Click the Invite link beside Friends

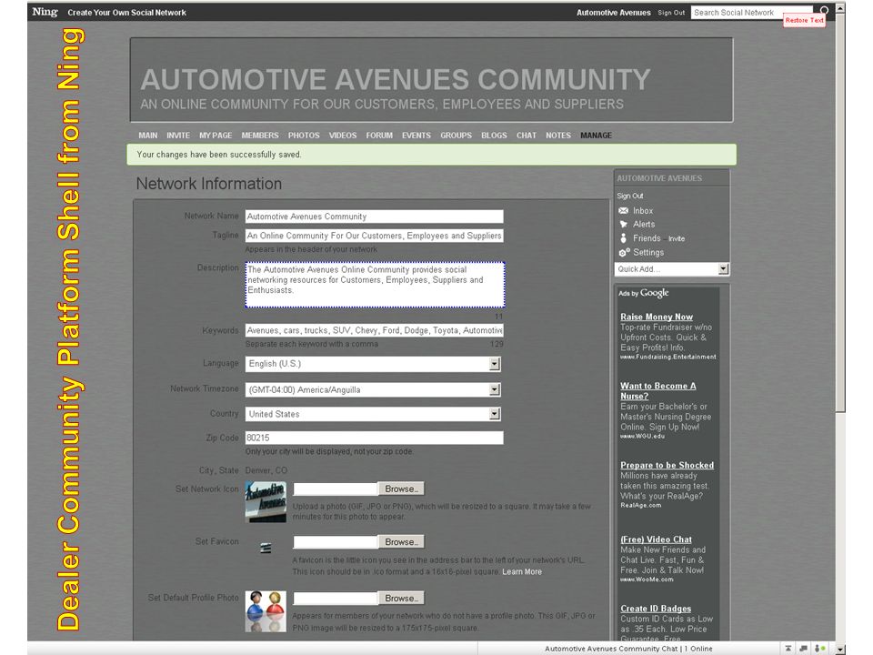point(677,238)
